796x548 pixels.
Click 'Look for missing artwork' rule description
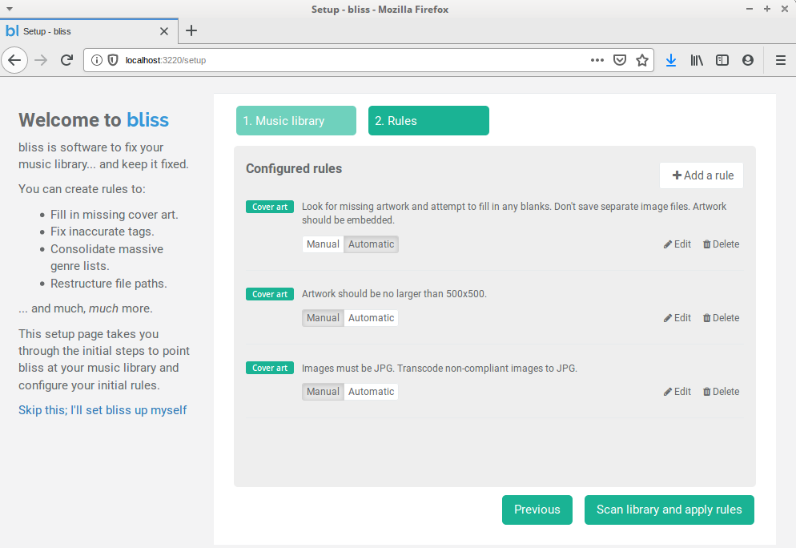pyautogui.click(x=514, y=213)
